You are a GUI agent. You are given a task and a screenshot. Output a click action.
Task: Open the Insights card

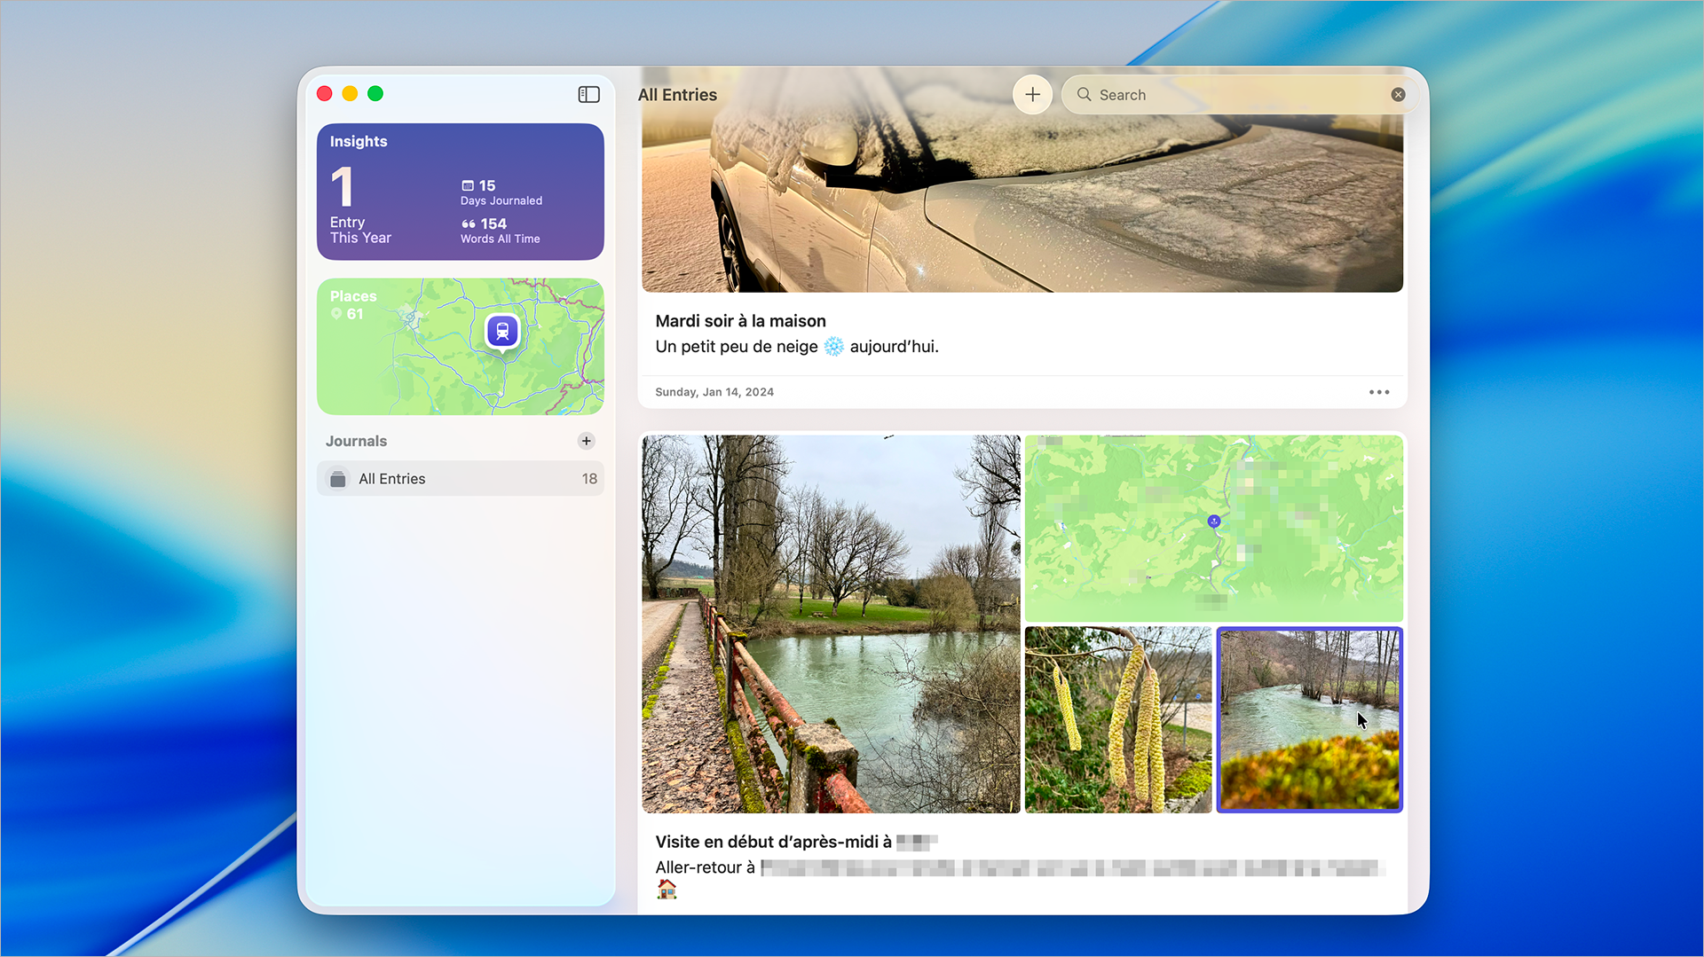[x=461, y=192]
